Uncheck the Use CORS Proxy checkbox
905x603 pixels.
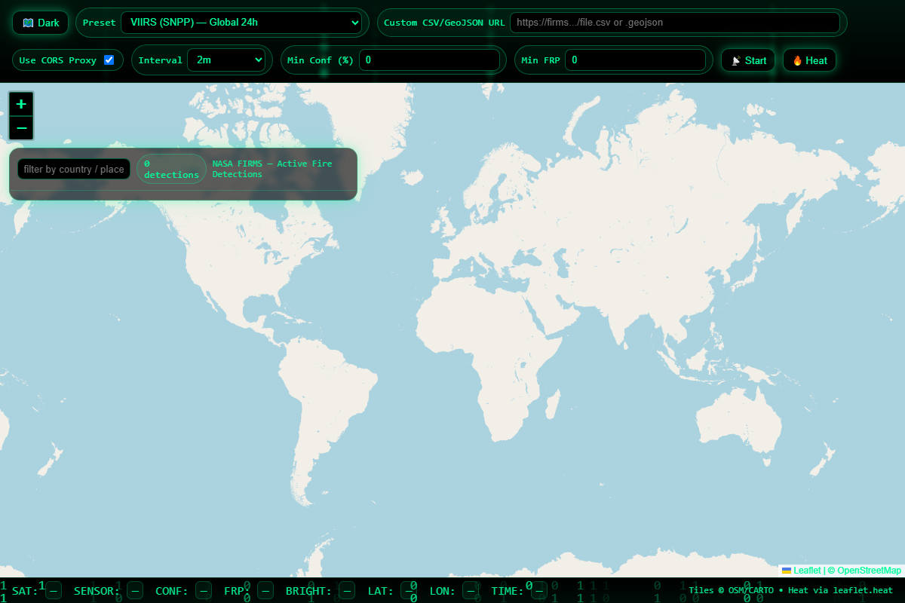point(109,60)
